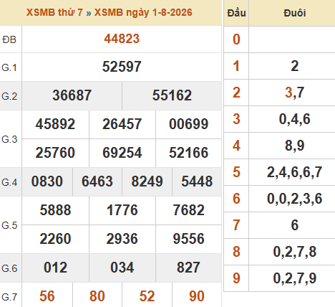Click the Đầu column header
The width and height of the screenshot is (335, 307).
[236, 13]
